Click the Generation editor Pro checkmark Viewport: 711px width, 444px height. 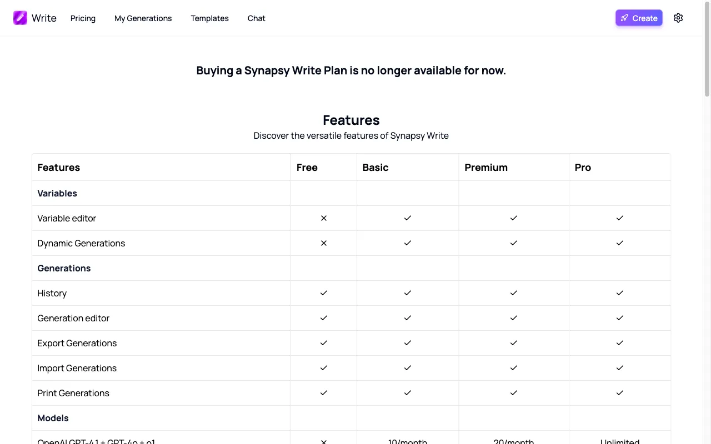tap(620, 318)
